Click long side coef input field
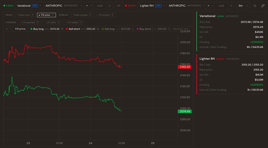 coord(100,6)
